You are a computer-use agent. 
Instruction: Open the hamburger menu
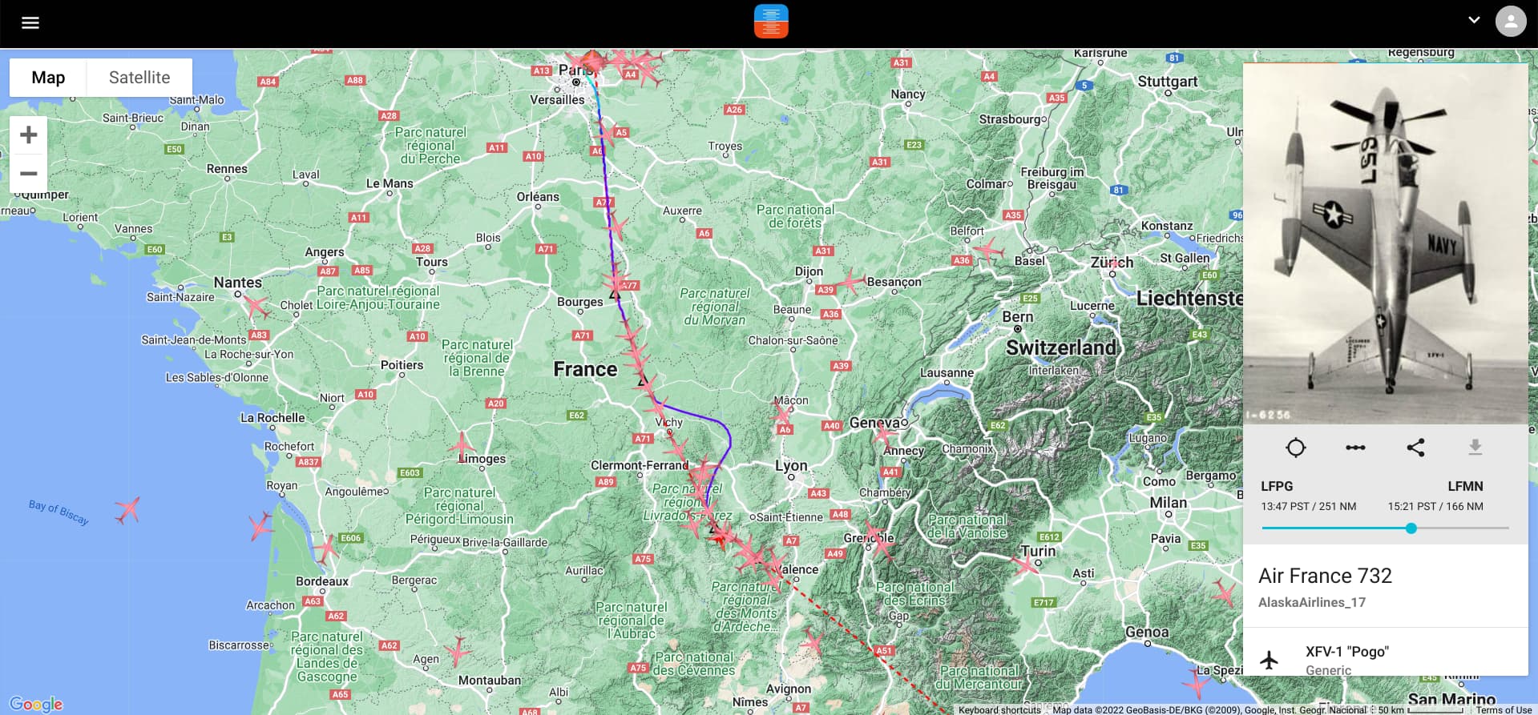(30, 22)
